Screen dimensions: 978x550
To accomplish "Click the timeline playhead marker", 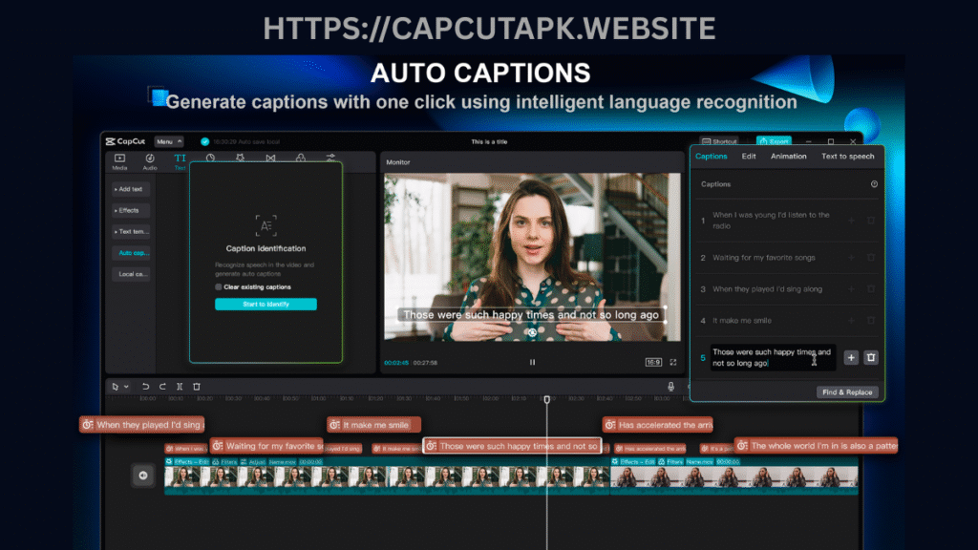I will tap(547, 399).
